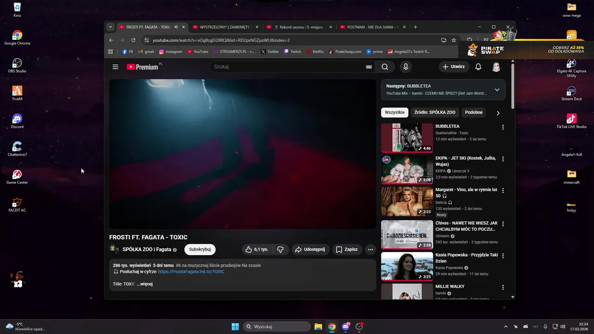Open the Twitch bookmark in bookmarks bar
This screenshot has width=594, height=334.
coord(292,52)
